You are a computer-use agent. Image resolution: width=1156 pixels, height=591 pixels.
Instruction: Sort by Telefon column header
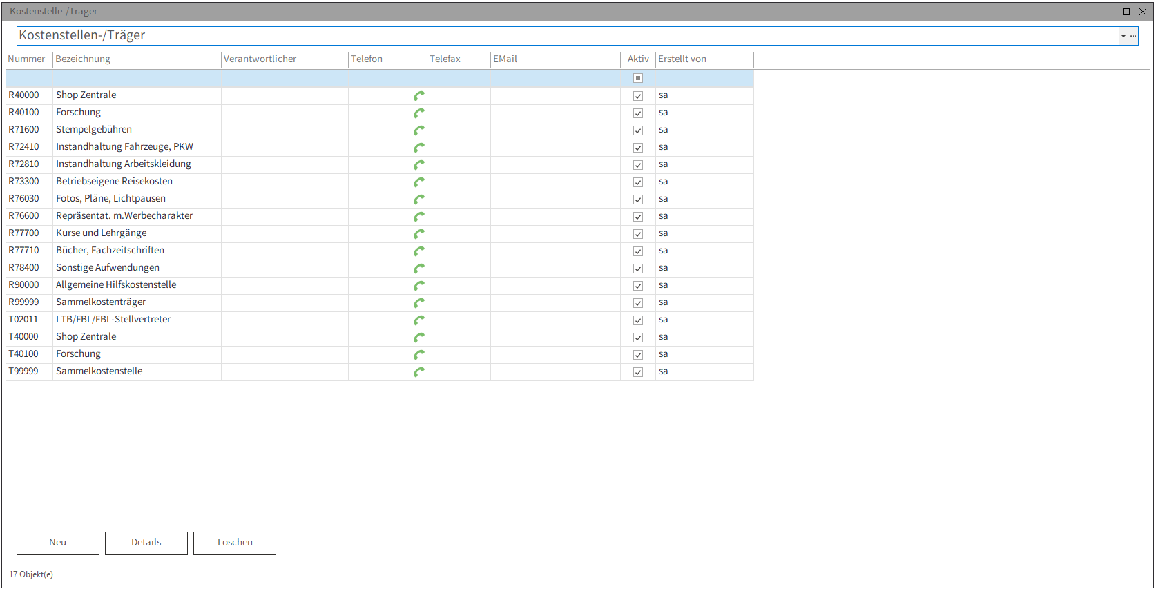coord(387,59)
